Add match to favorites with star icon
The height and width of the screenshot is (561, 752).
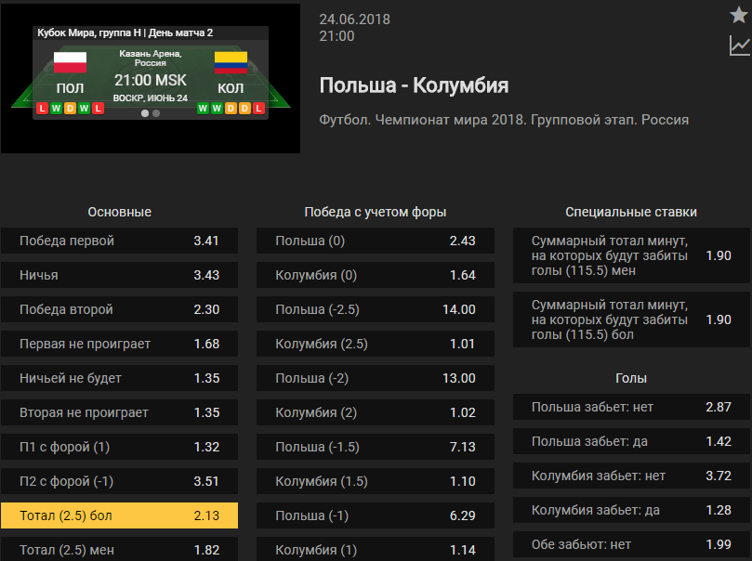point(739,15)
